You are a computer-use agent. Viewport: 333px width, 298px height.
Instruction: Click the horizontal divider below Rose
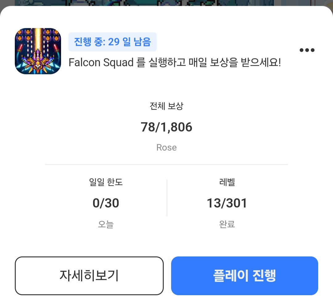166,164
